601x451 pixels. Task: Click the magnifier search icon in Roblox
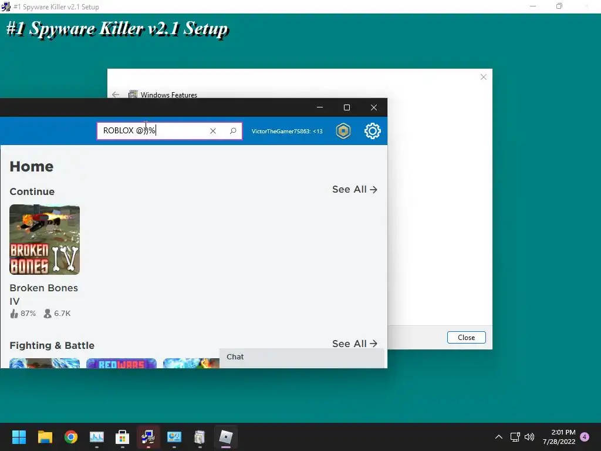tap(232, 131)
